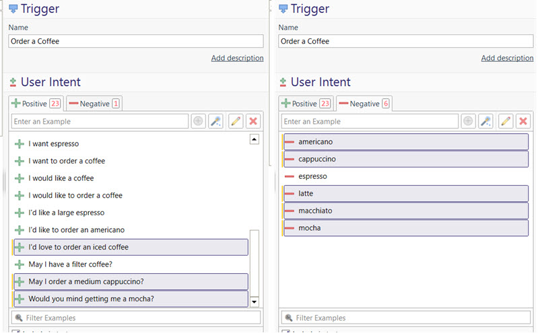Click the red X delete icon above the americano list

523,121
